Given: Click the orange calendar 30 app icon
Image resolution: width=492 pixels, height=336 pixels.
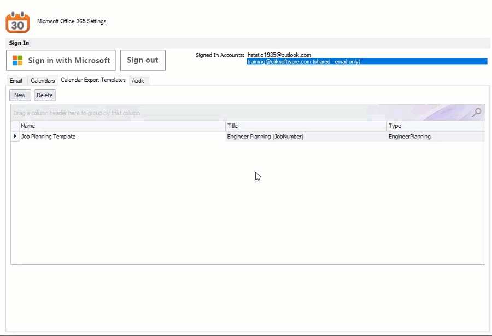Looking at the screenshot, I should point(17,22).
